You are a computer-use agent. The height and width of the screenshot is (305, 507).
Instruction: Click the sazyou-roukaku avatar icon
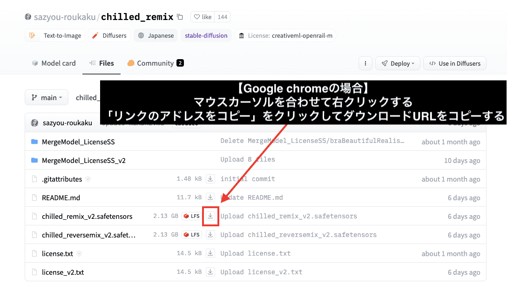pos(28,16)
